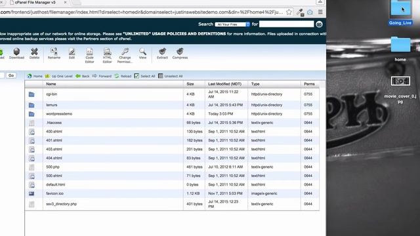This screenshot has width=420, height=236.
Task: Select the cgi-bin folder icon
Action: 31,94
